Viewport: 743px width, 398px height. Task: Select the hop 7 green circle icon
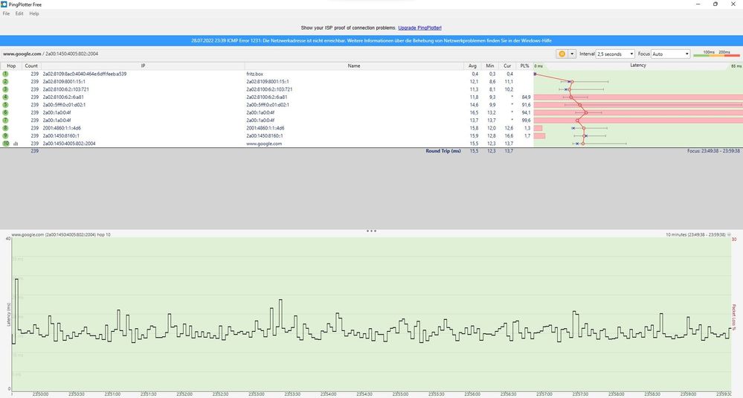tap(6, 121)
